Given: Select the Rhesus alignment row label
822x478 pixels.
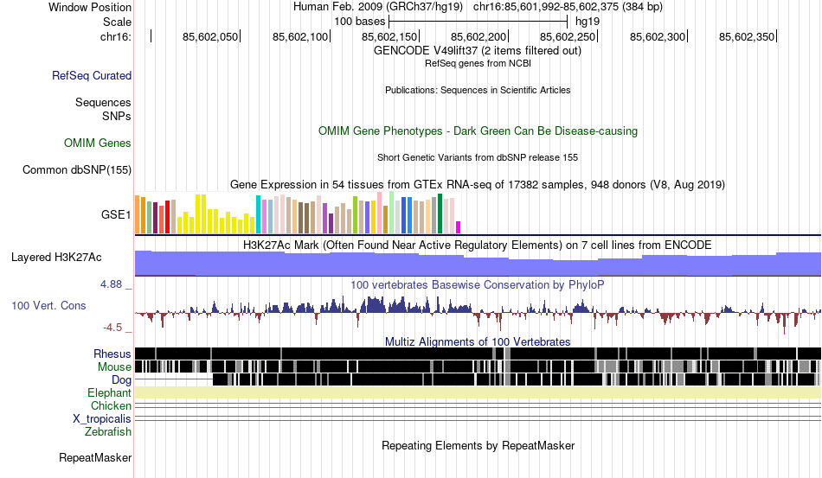Looking at the screenshot, I should (x=112, y=354).
